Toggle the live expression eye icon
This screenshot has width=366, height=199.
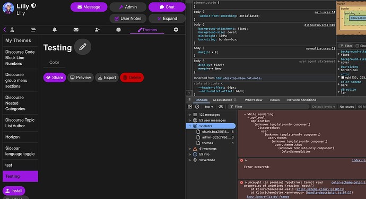tap(221, 107)
